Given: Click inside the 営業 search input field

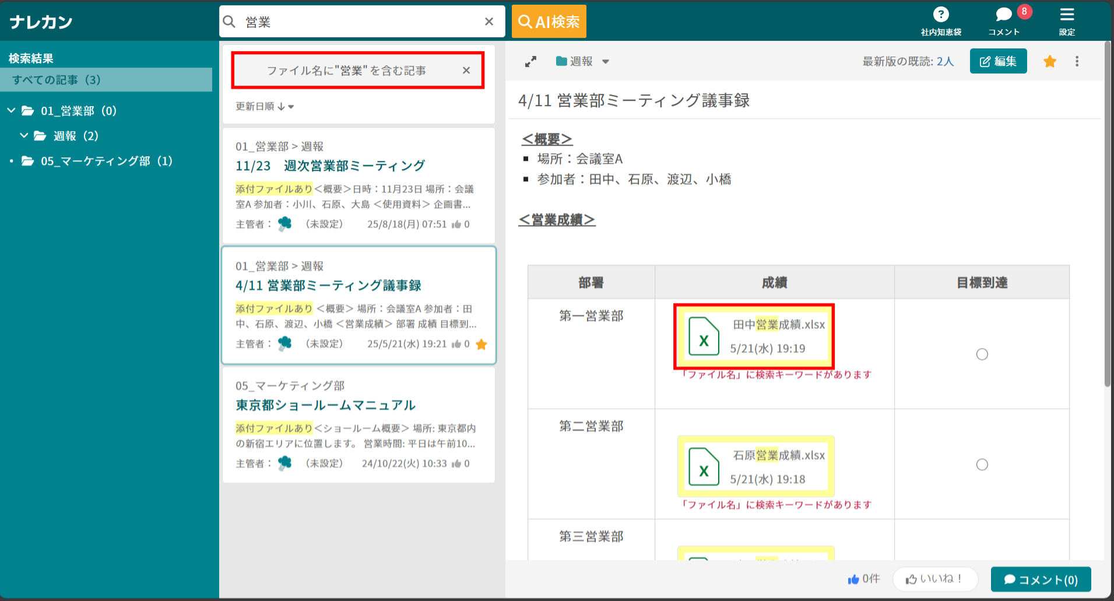Looking at the screenshot, I should (x=350, y=21).
